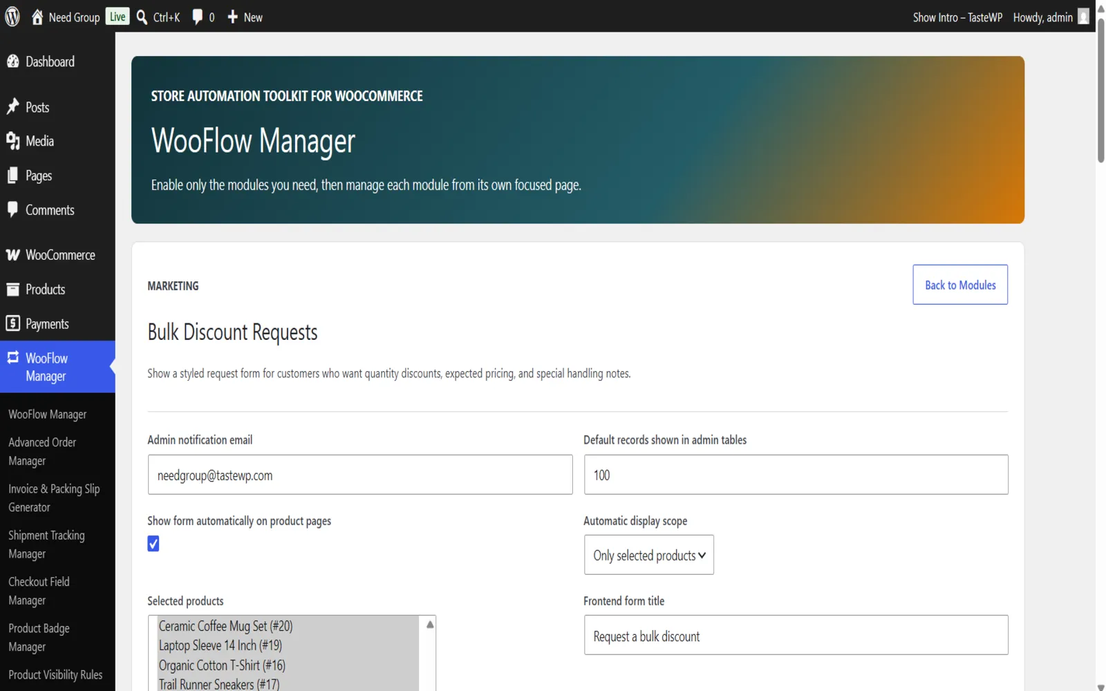The height and width of the screenshot is (691, 1106).
Task: Click the WooFlow Manager loop icon
Action: pyautogui.click(x=12, y=357)
